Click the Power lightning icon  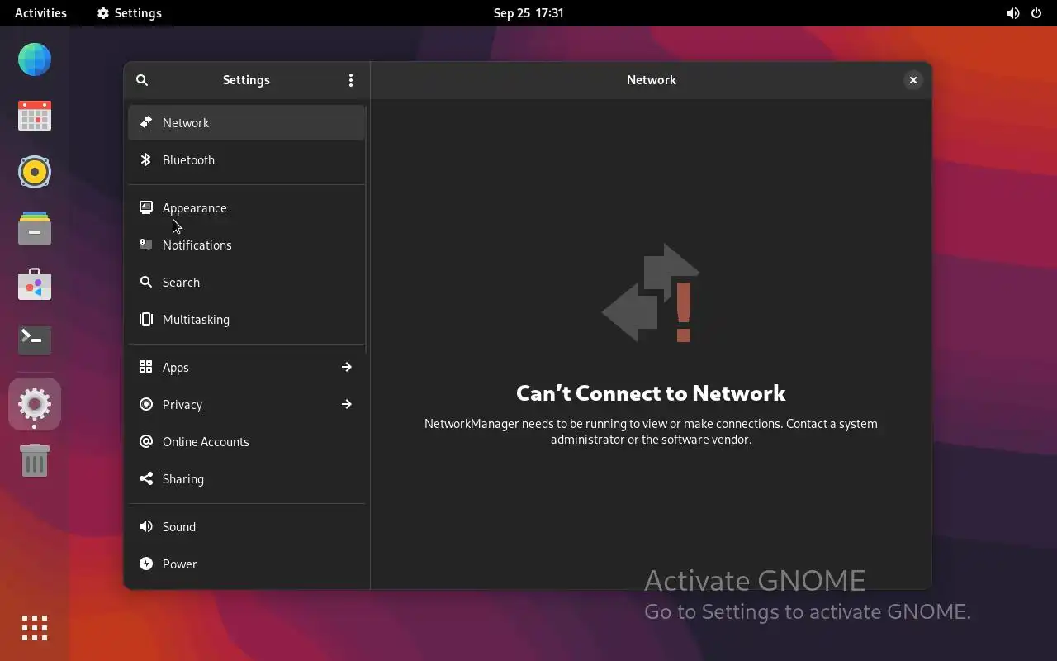coord(146,564)
